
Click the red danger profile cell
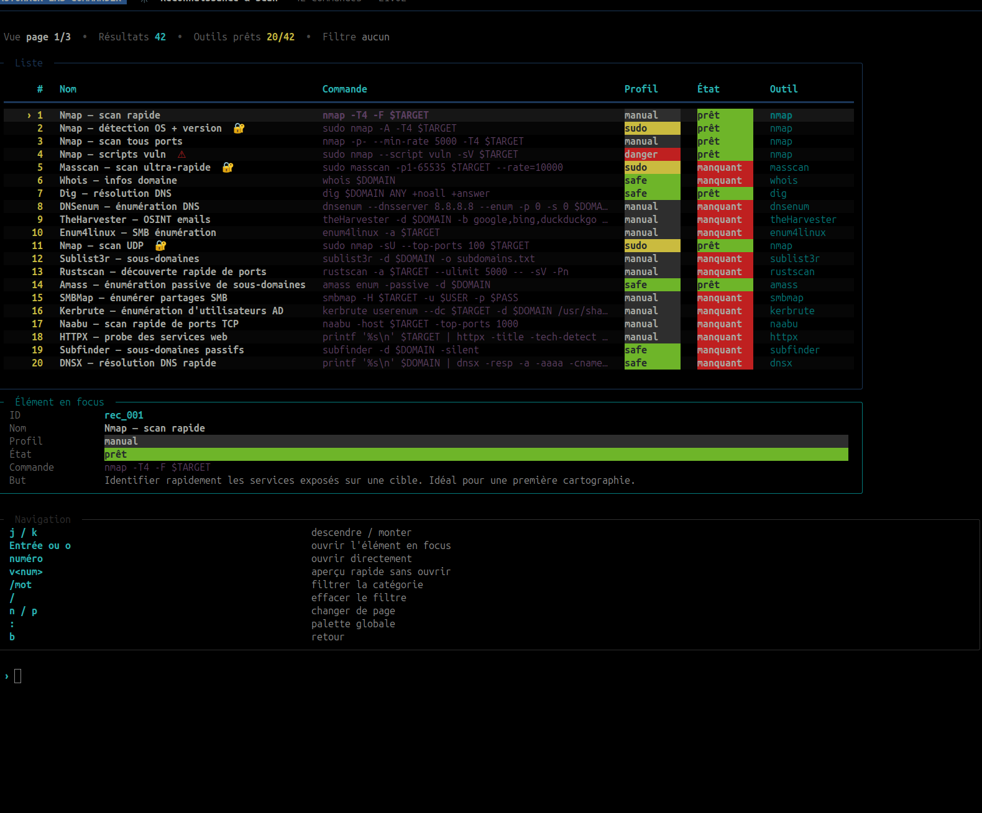click(652, 155)
